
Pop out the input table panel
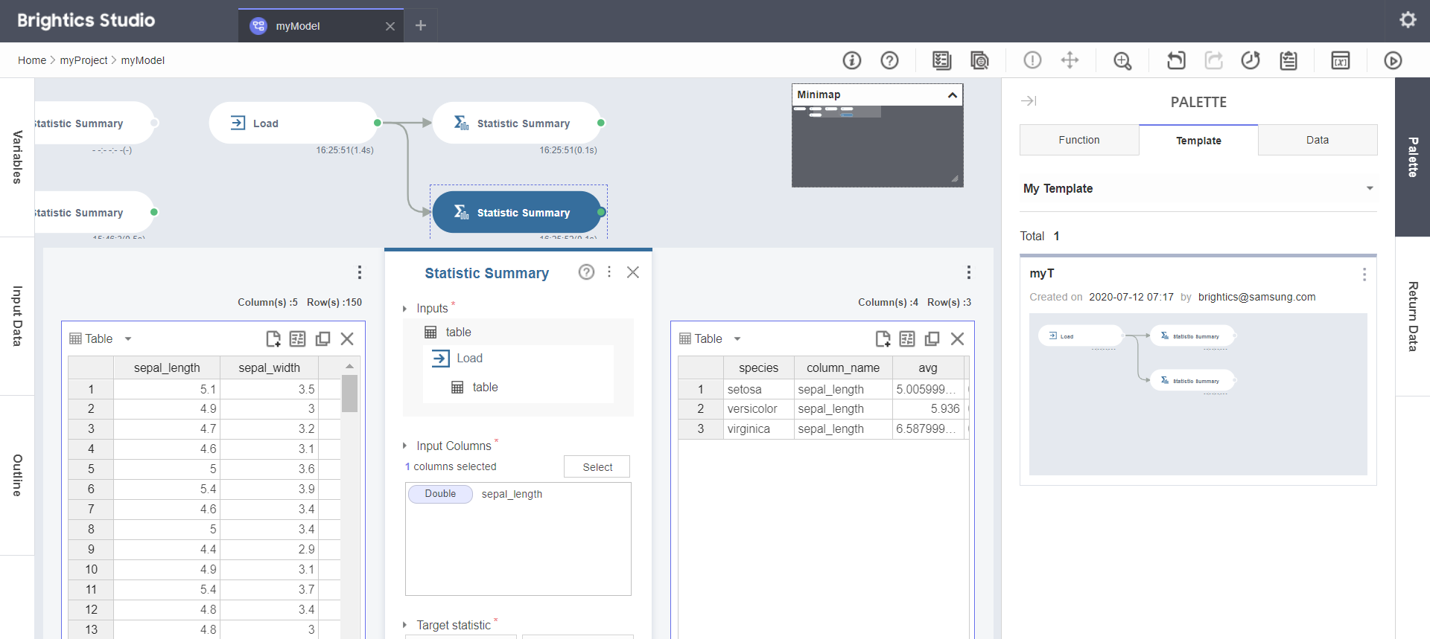tap(322, 339)
